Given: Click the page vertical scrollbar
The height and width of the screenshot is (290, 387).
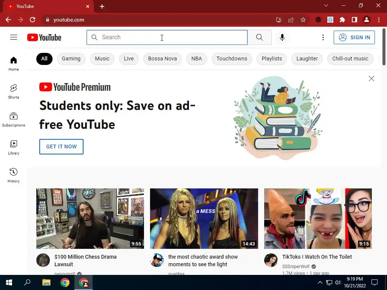Looking at the screenshot, I should pyautogui.click(x=384, y=47).
